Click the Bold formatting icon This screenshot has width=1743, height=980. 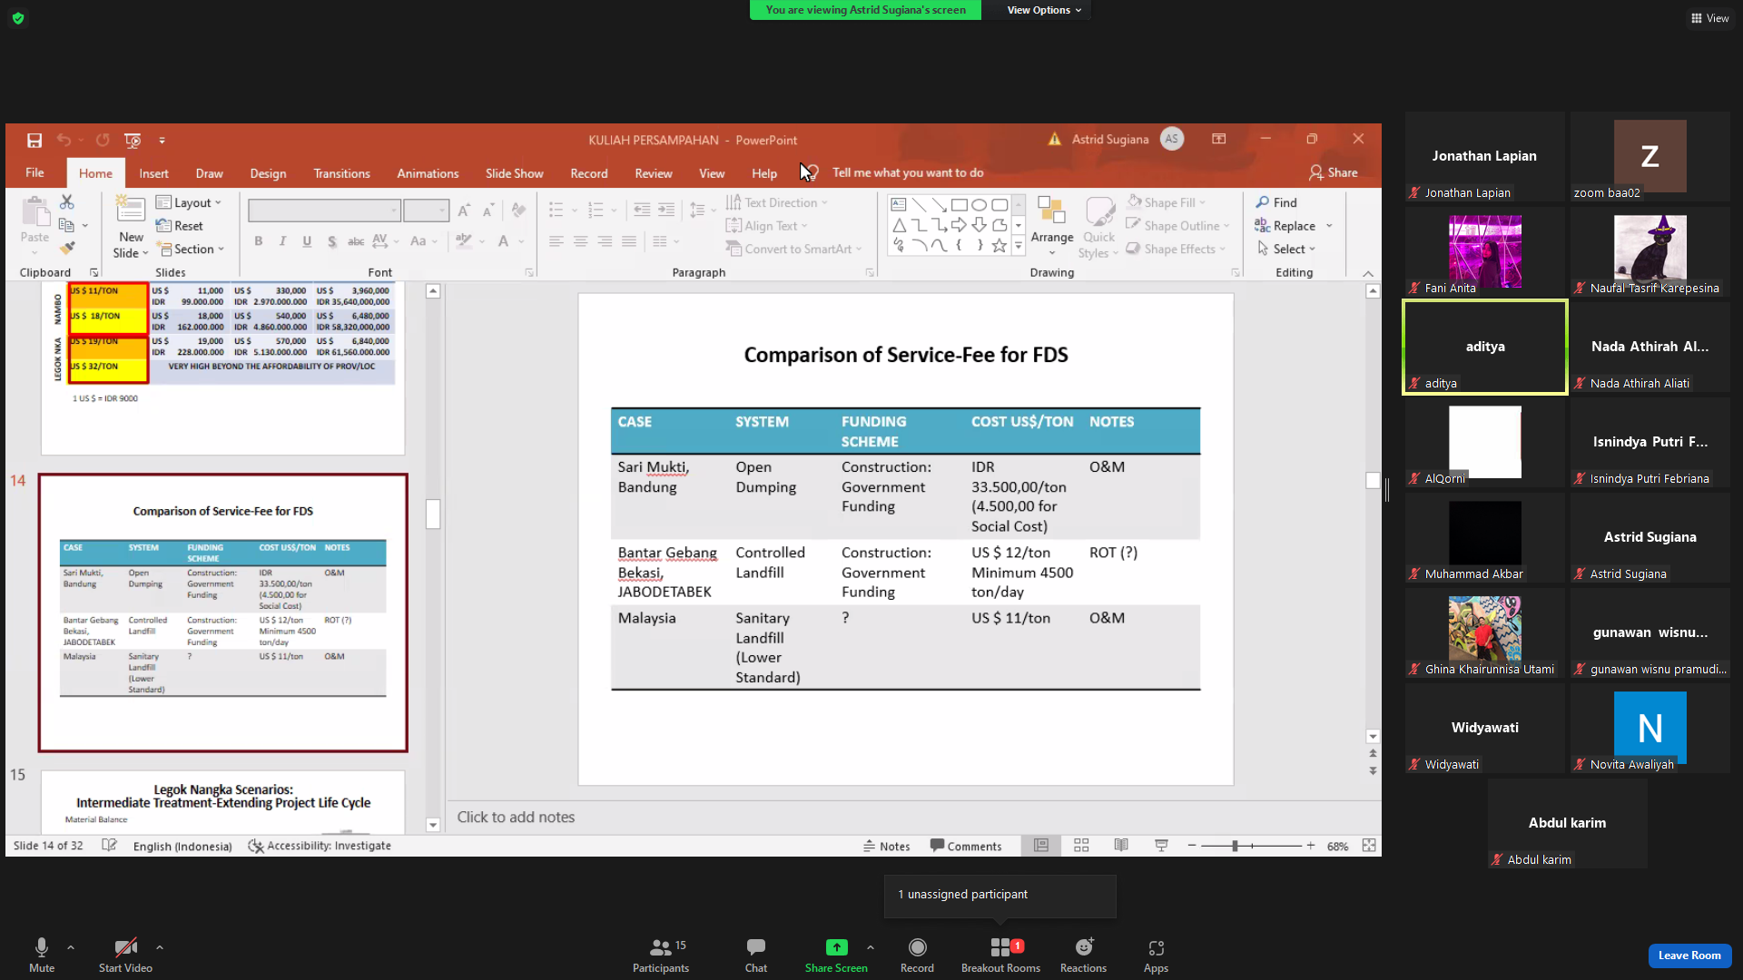click(x=259, y=241)
